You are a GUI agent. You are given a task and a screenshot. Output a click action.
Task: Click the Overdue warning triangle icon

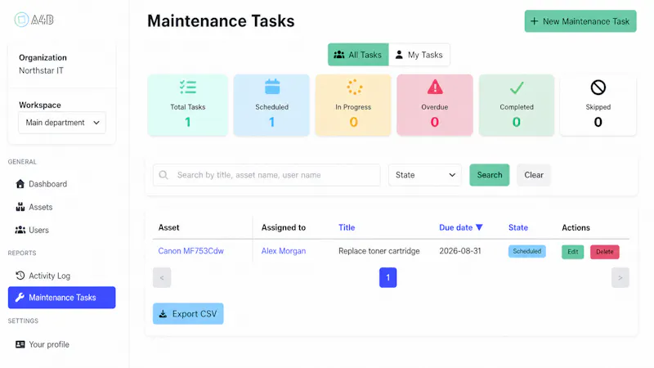point(435,87)
